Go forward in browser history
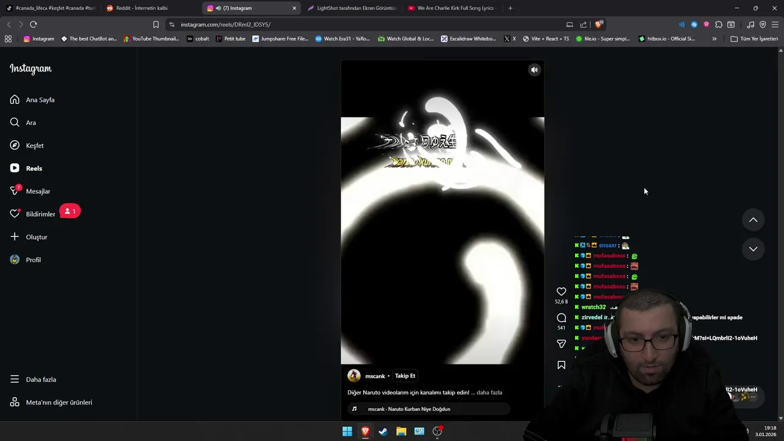Viewport: 784px width, 441px height. pyautogui.click(x=21, y=24)
